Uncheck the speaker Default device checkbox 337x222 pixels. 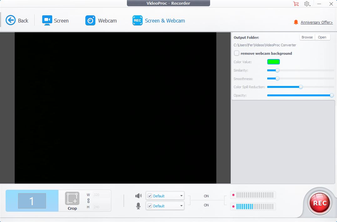coord(150,196)
